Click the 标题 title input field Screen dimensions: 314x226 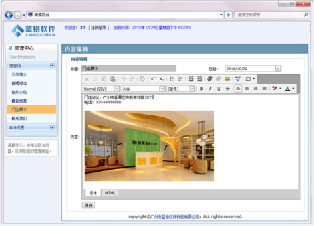coord(128,69)
